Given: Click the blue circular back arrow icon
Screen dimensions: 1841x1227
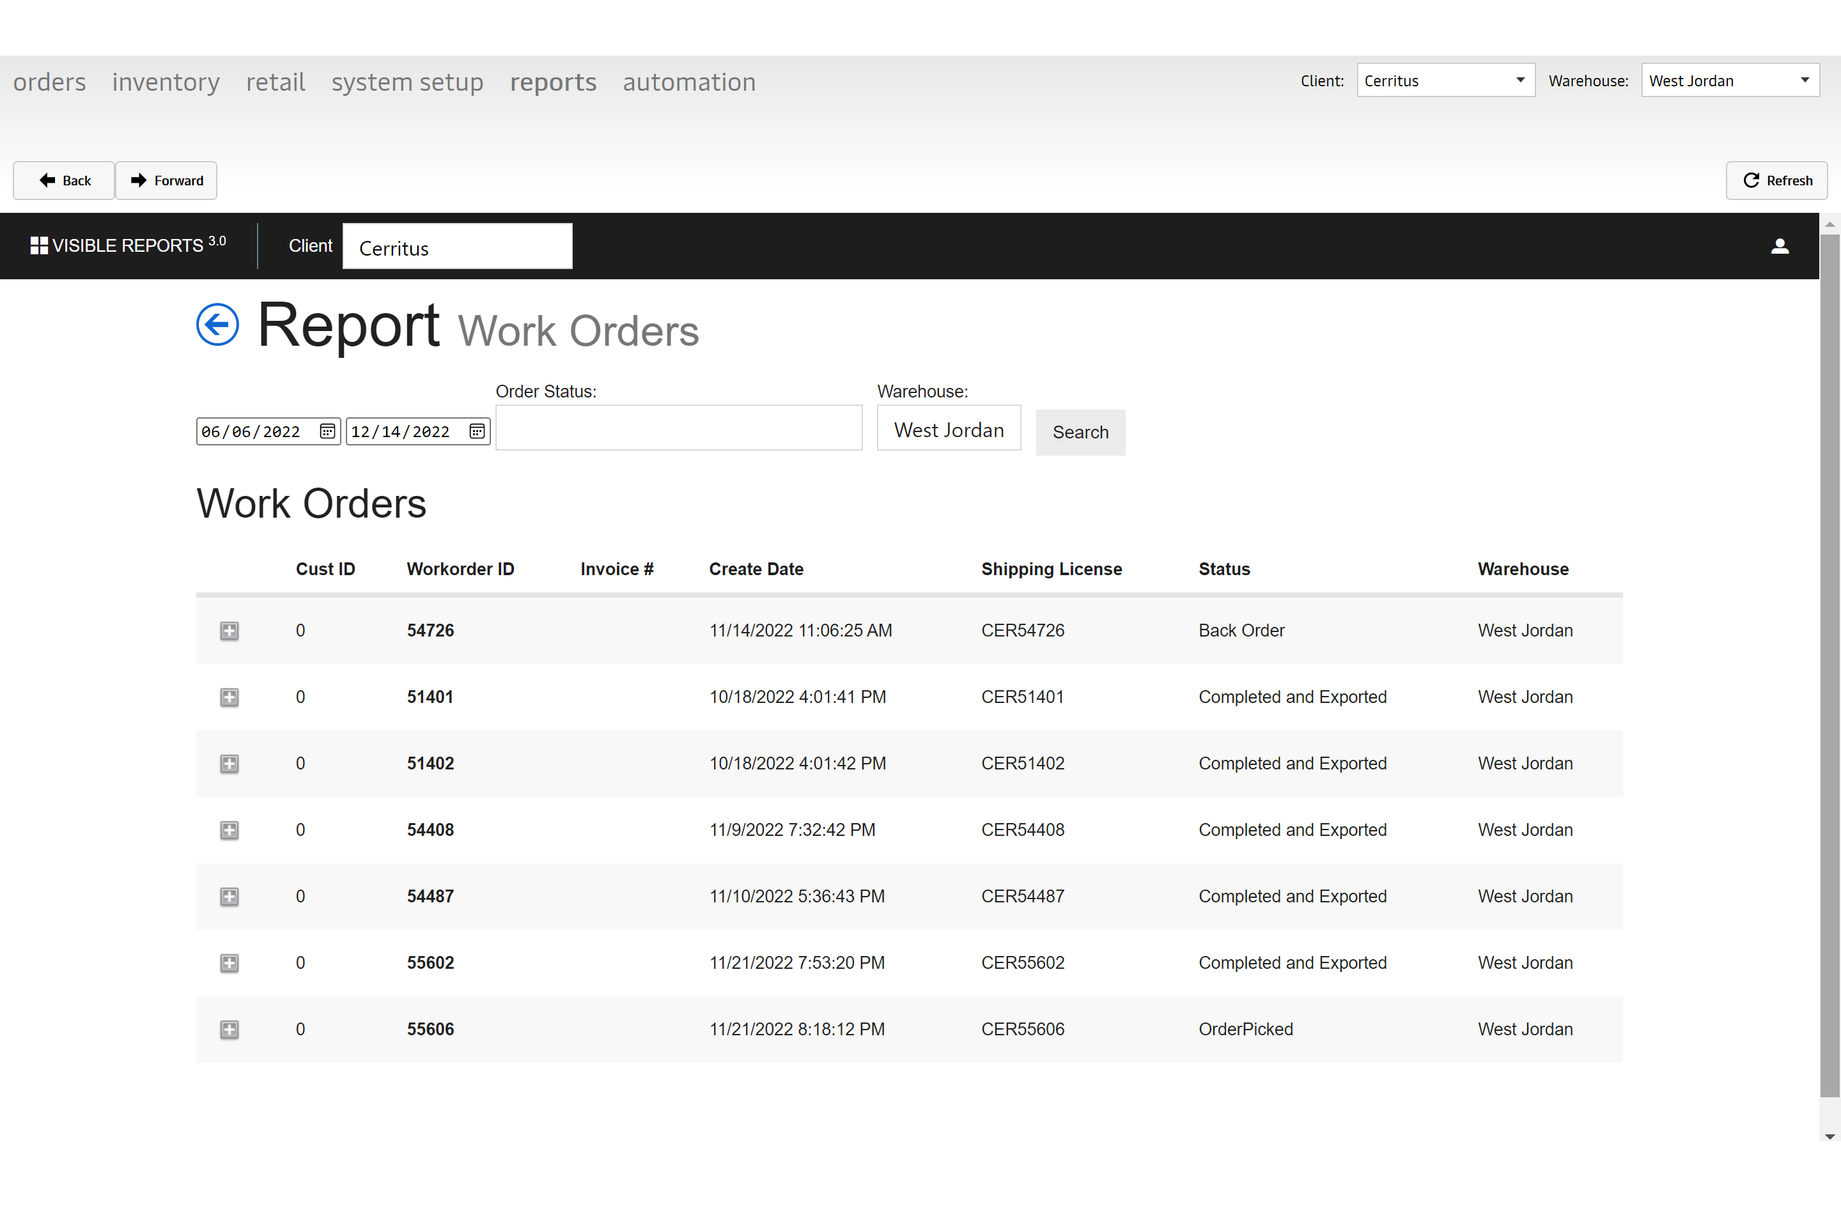Looking at the screenshot, I should (x=217, y=324).
